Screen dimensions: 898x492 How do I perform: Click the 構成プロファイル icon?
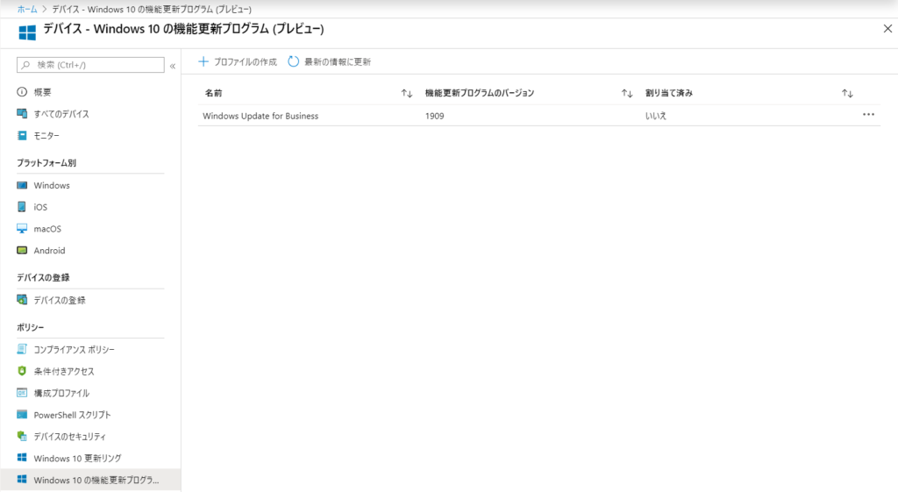[22, 392]
